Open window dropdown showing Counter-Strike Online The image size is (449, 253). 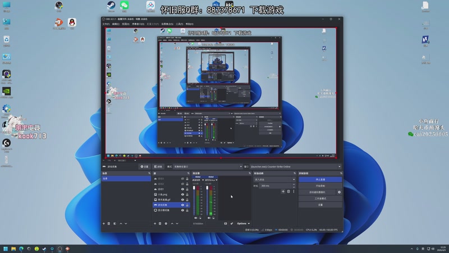[x=296, y=166]
